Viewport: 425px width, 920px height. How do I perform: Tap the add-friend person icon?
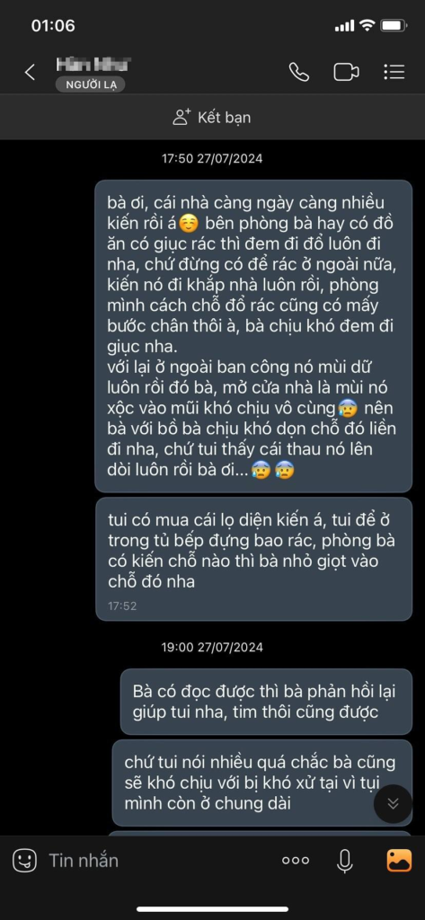coord(182,117)
